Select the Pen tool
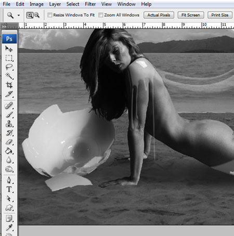The width and height of the screenshot is (234, 236). (x=9, y=180)
